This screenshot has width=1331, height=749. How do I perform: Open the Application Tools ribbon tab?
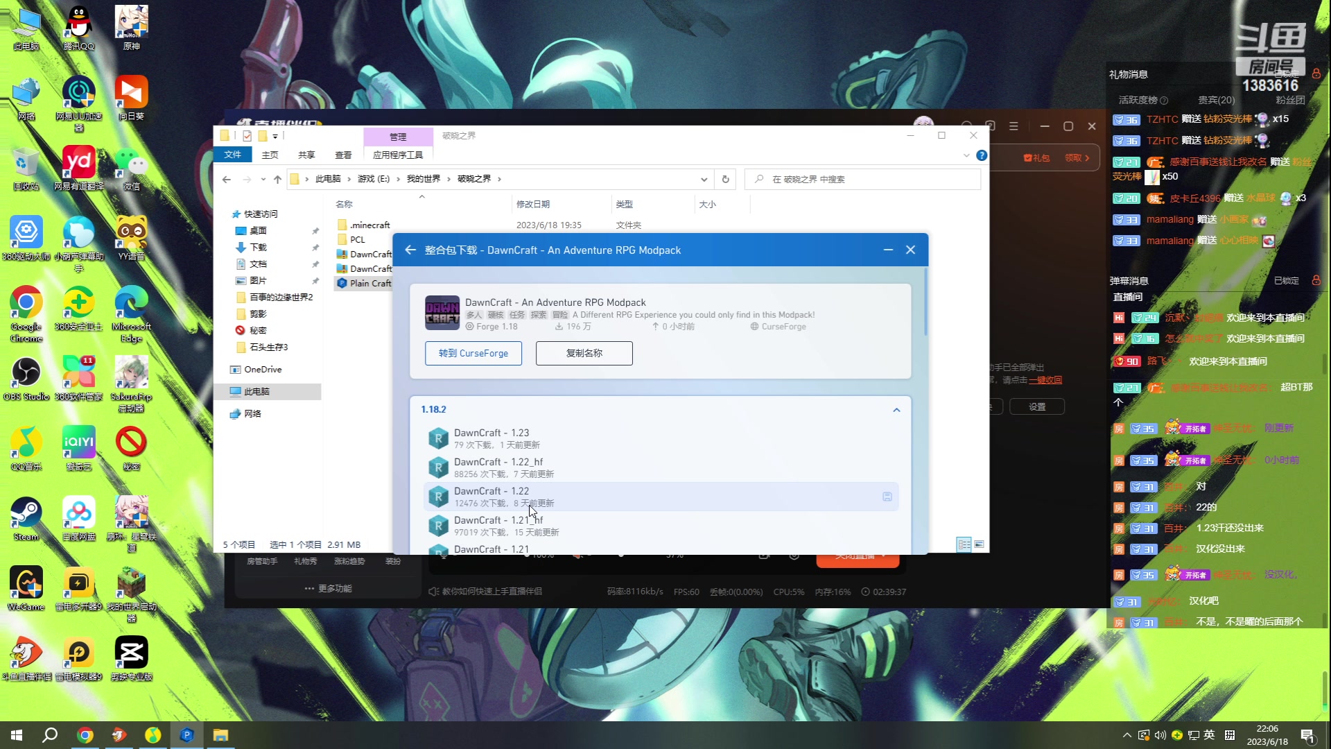(398, 155)
